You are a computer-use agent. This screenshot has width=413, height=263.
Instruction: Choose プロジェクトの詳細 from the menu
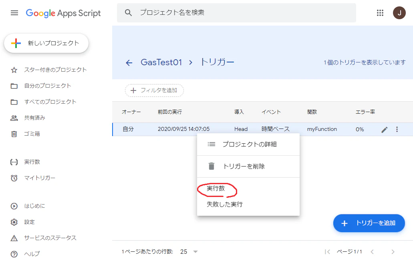(x=248, y=144)
